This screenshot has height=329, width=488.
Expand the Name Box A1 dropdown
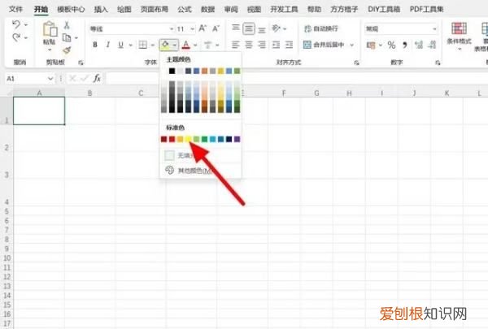(x=50, y=78)
